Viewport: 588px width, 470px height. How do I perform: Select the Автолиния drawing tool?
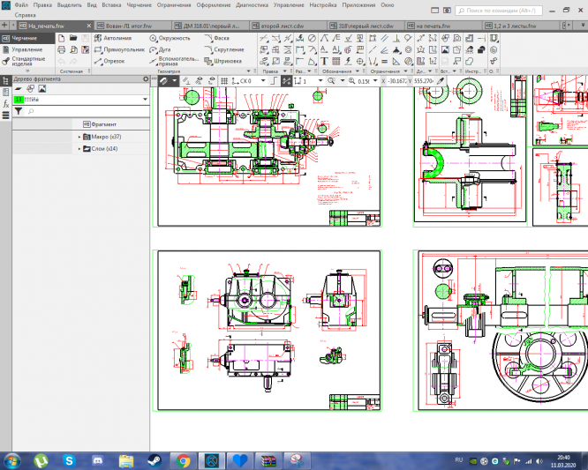(x=115, y=39)
